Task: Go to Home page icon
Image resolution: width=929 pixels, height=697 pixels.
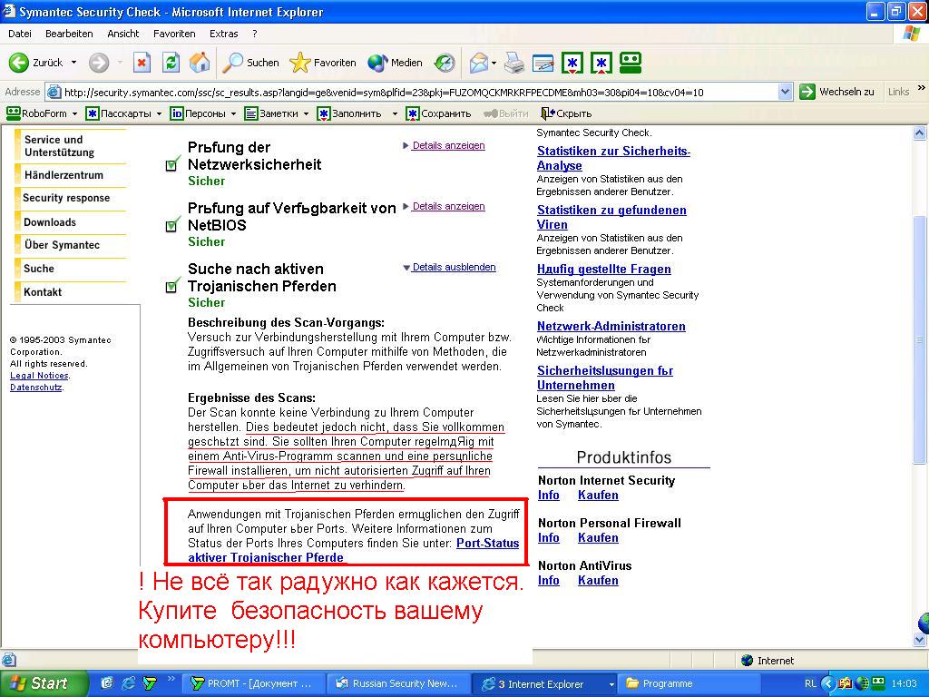Action: pos(200,63)
